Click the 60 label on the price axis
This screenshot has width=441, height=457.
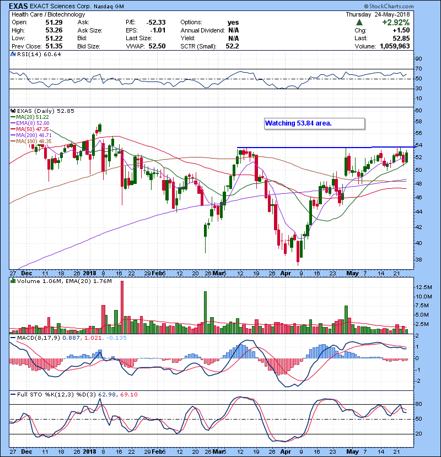click(418, 110)
